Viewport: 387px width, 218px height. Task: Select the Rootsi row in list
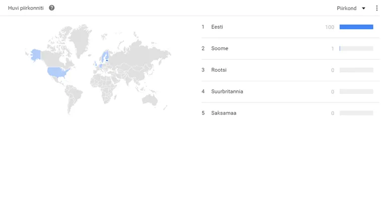290,70
